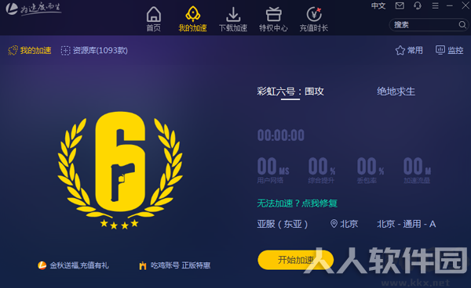Select the 我的加速 rocket icon
Screen dimensions: 471x288
pyautogui.click(x=192, y=19)
